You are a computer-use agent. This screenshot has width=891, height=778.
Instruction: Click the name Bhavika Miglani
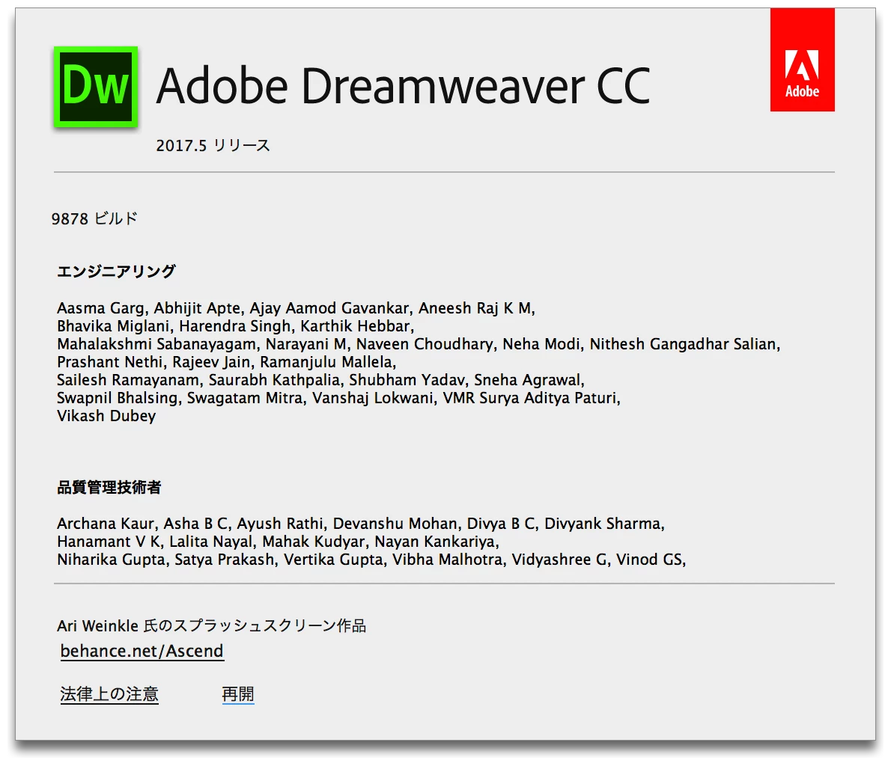tap(113, 326)
